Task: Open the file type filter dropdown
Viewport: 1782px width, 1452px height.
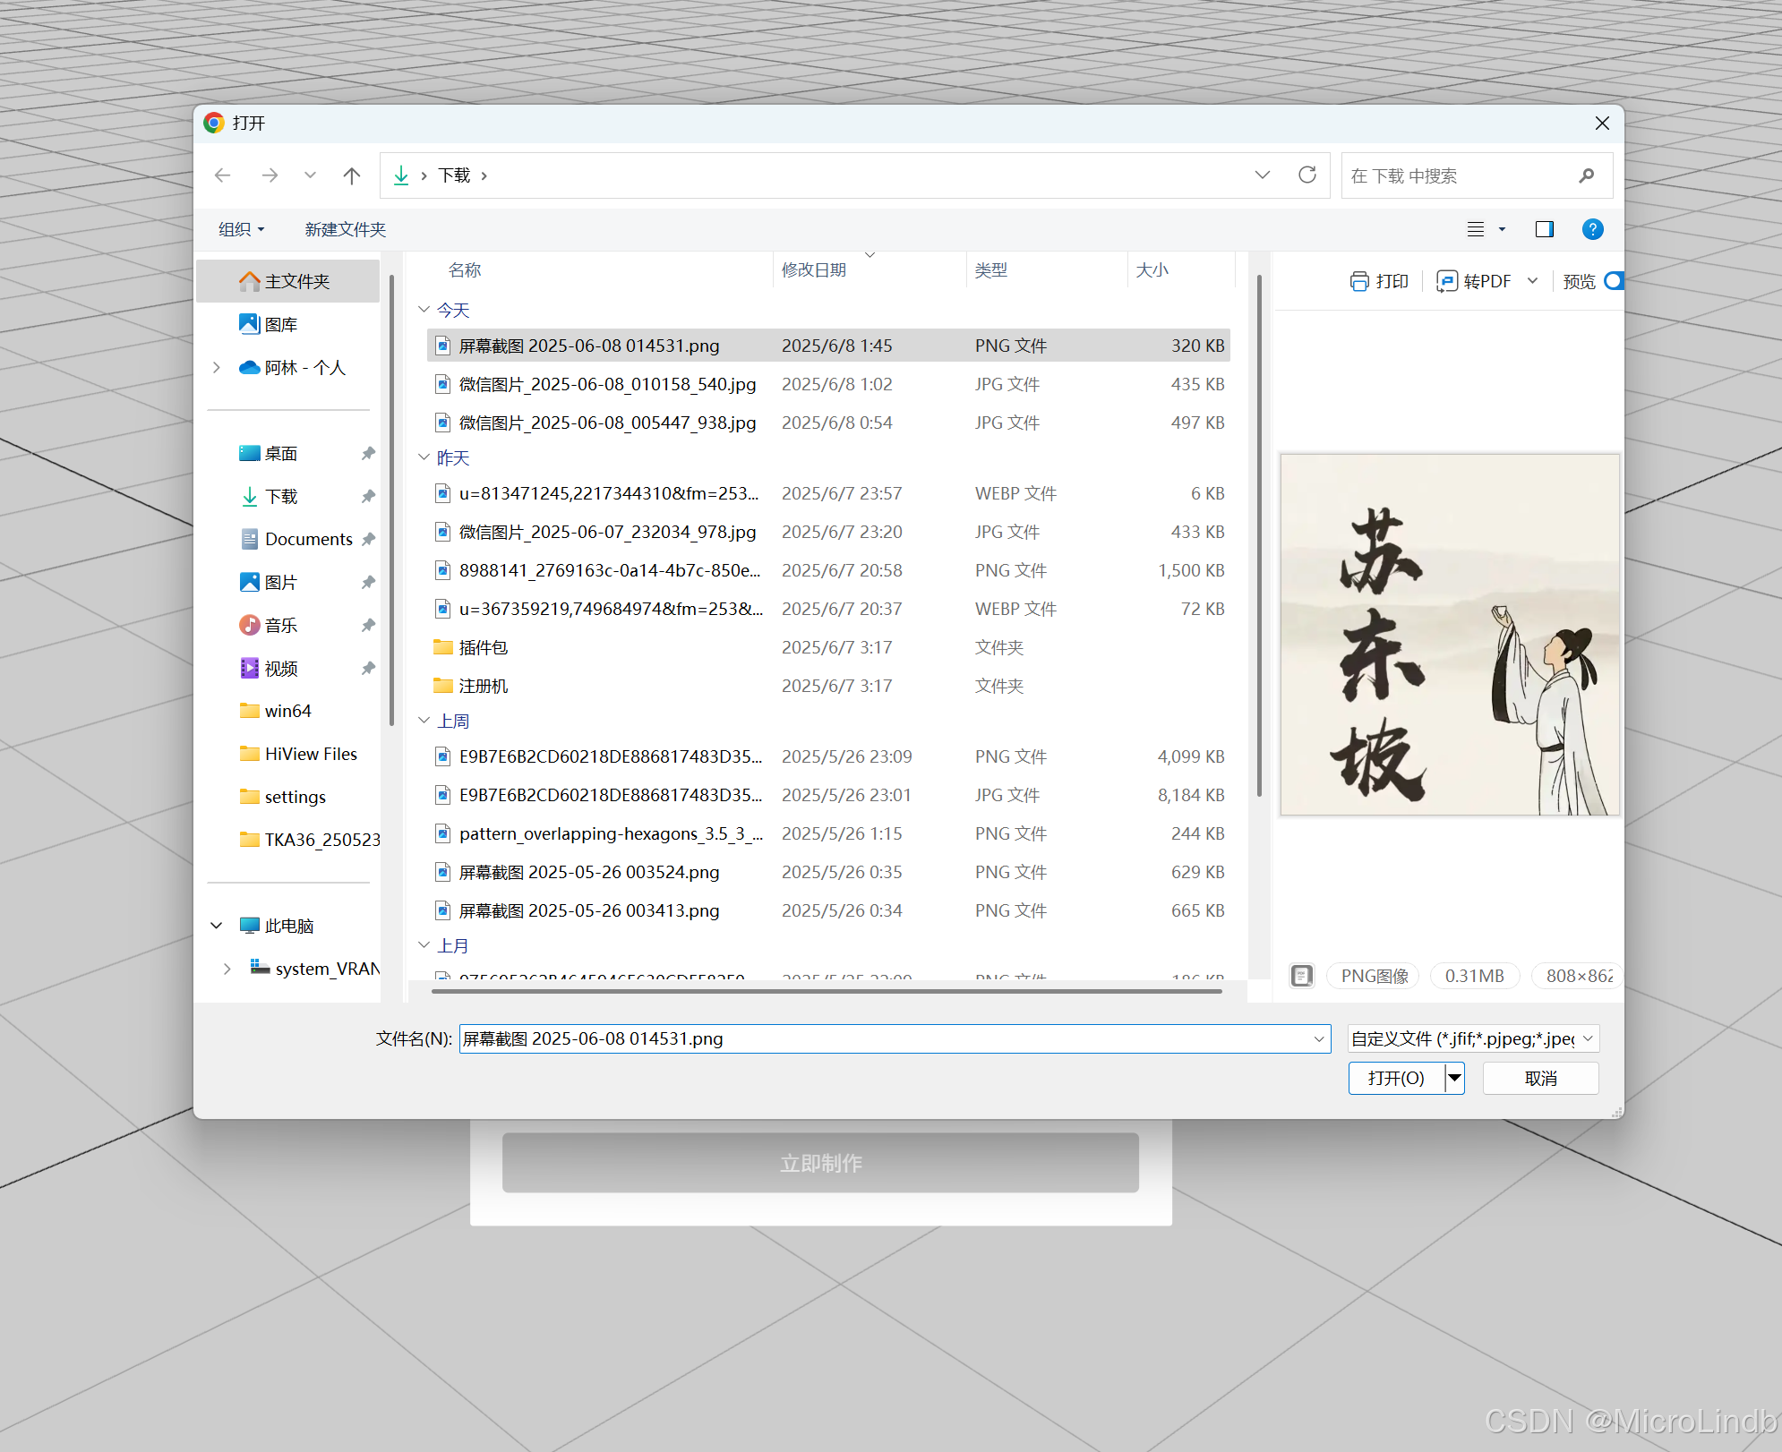Action: (x=1473, y=1038)
